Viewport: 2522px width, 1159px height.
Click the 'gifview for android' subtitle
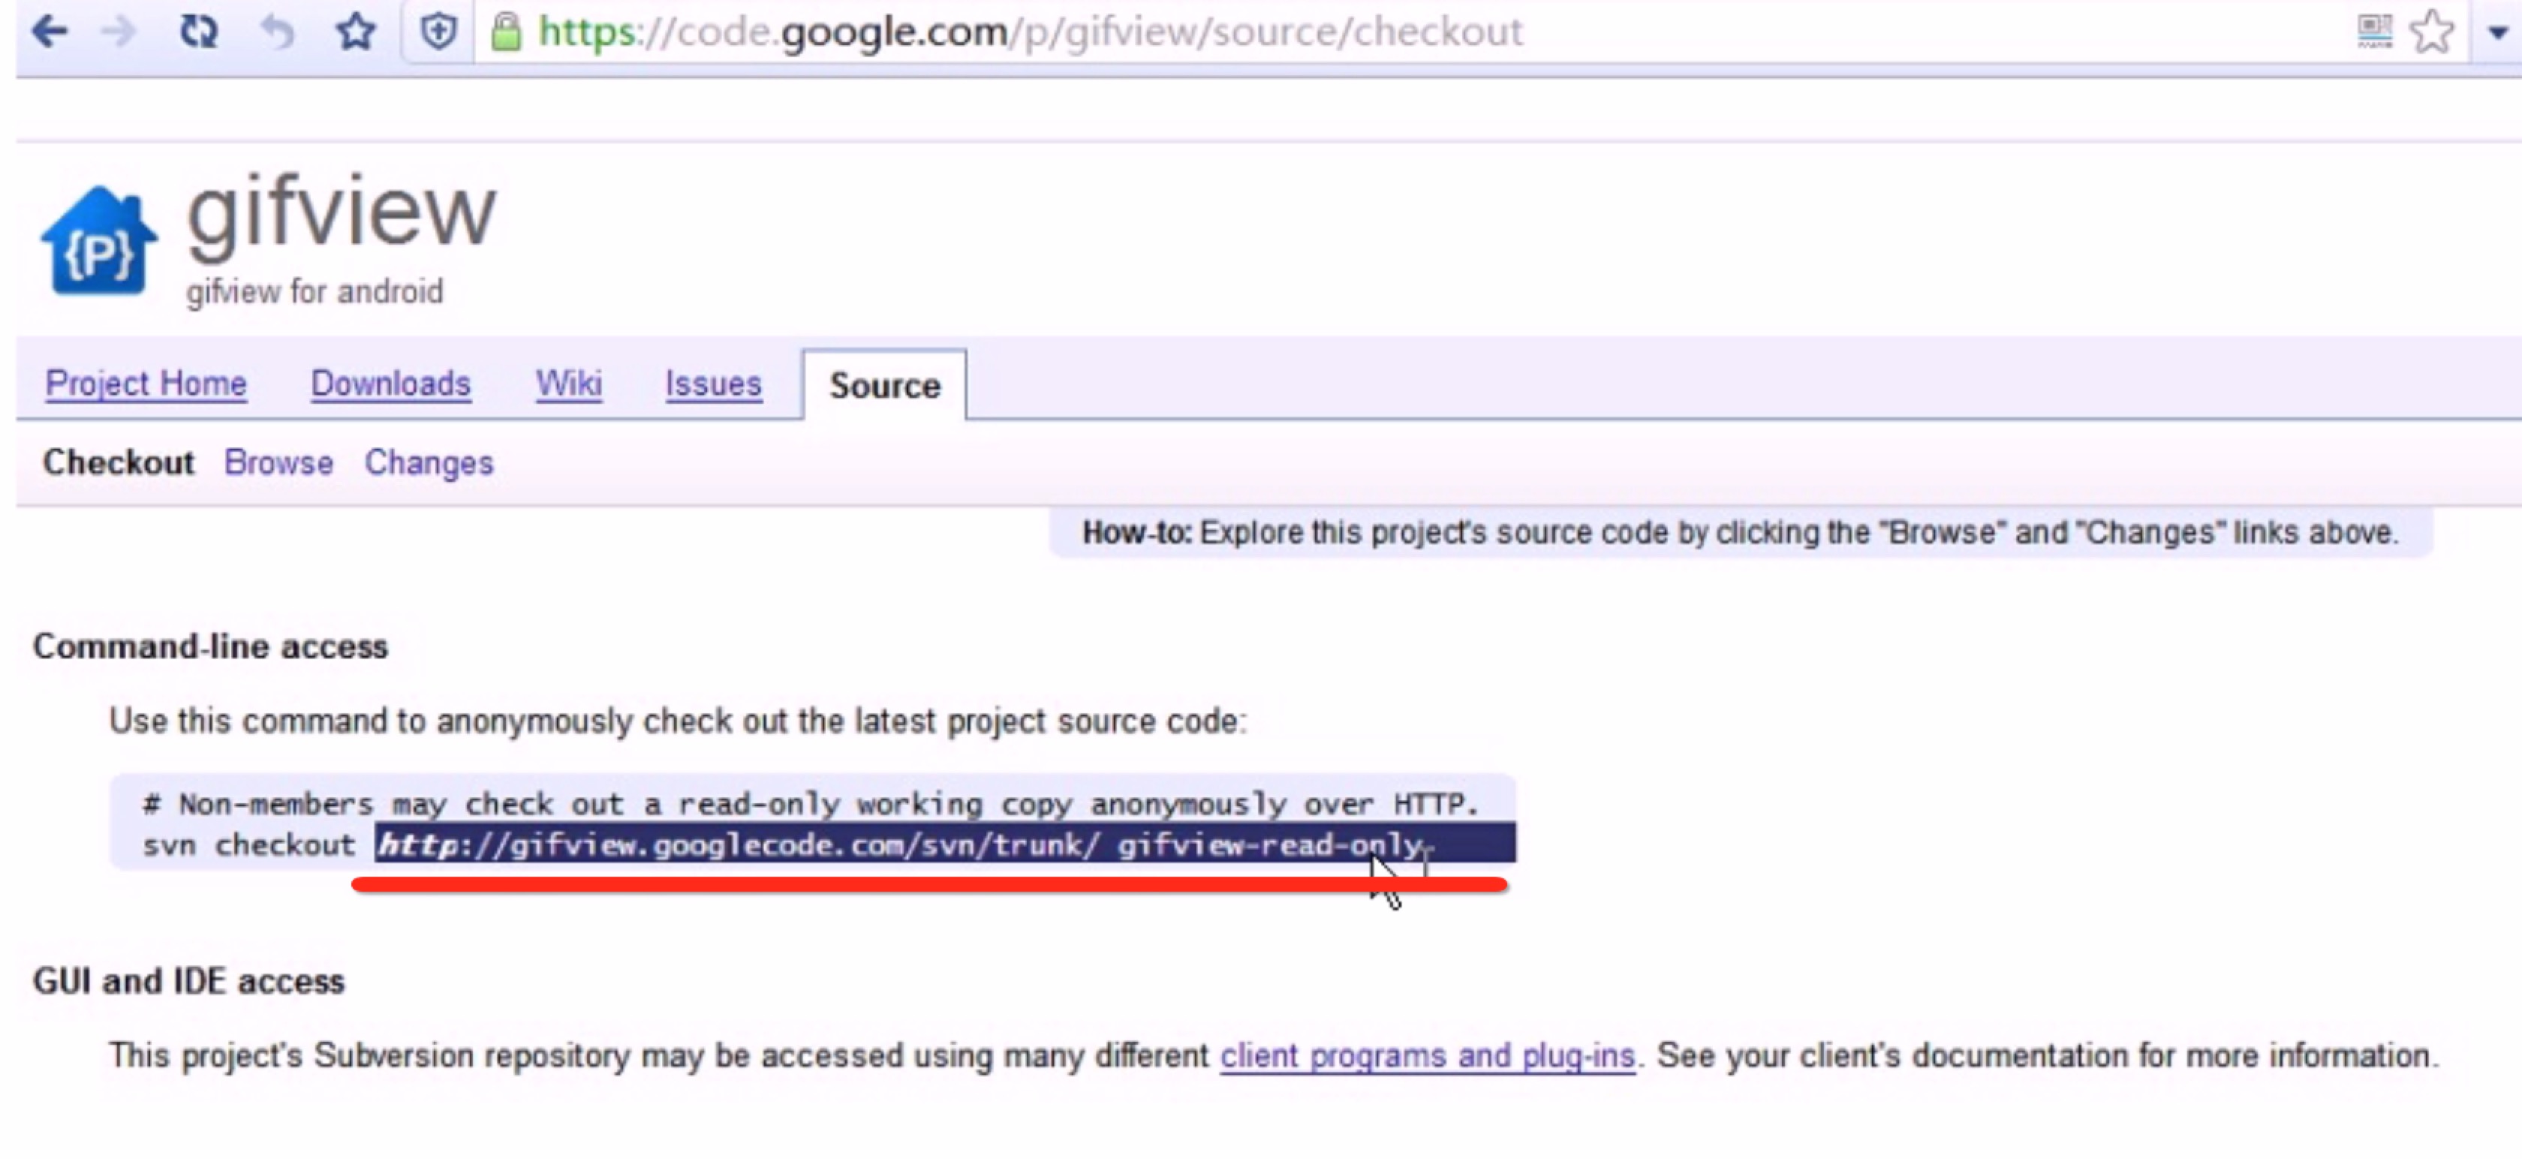click(x=314, y=292)
